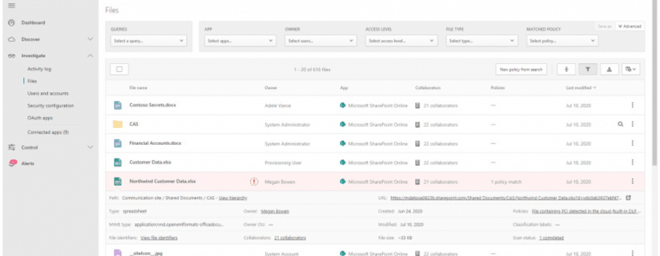
Task: Expand the Control section chevron
Action: (90, 147)
